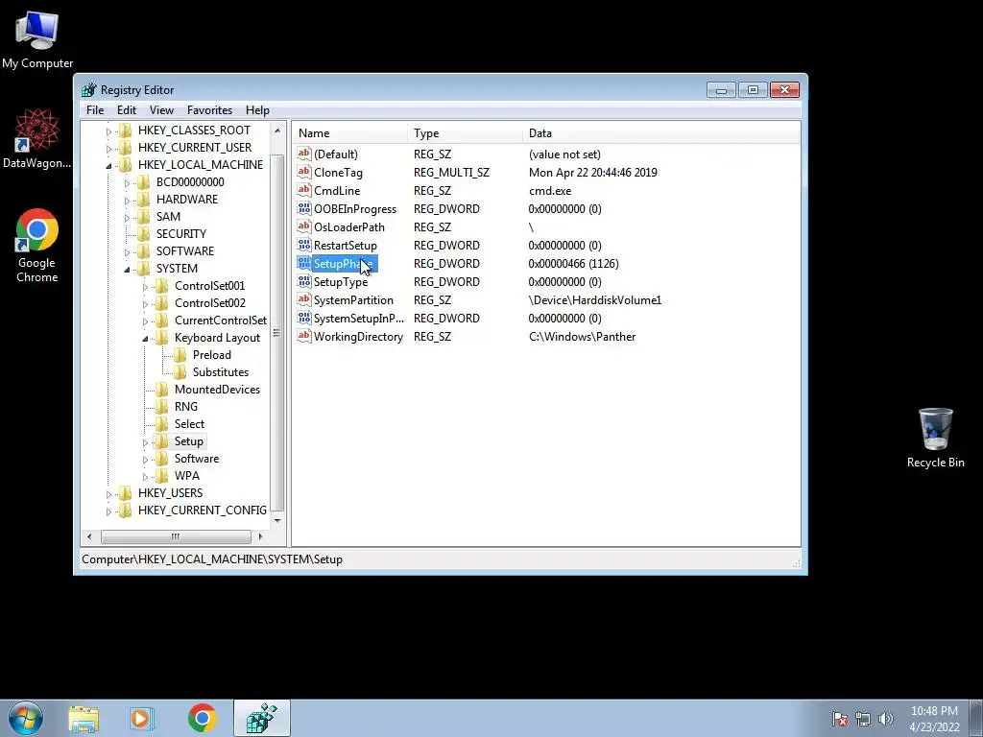
Task: Click the tree pane scroll-down arrow
Action: 277,521
